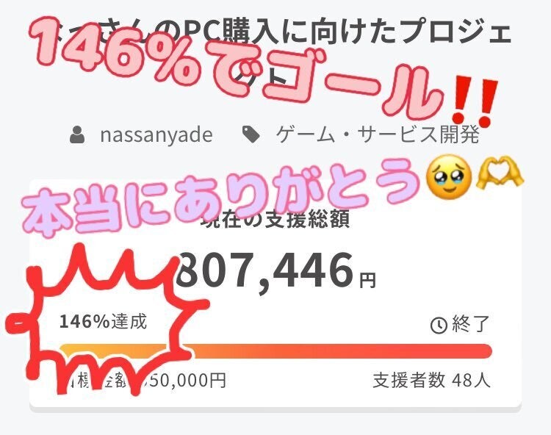The width and height of the screenshot is (551, 435).
Task: Click the 現在の支援総額 heading
Action: point(275,219)
